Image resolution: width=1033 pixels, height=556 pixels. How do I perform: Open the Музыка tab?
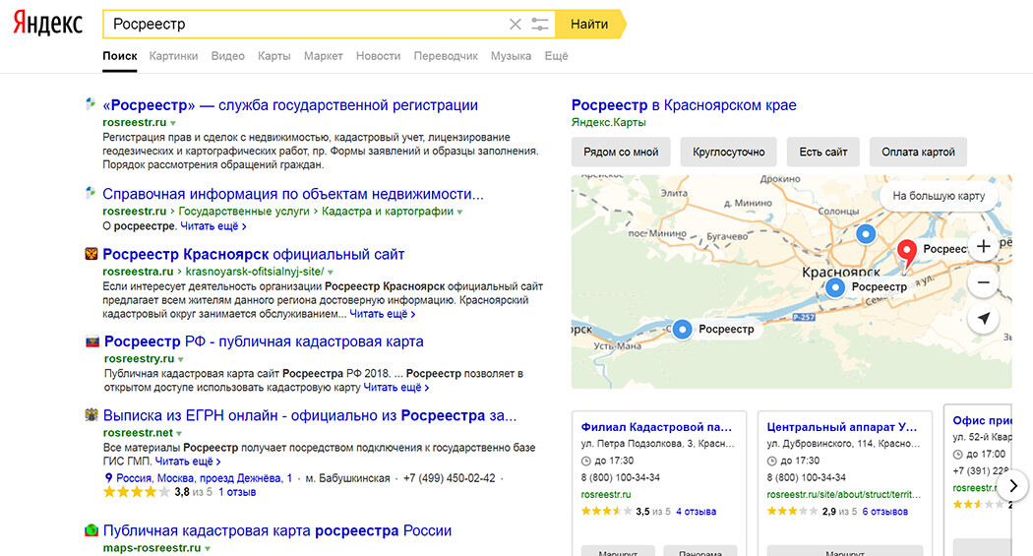click(511, 56)
